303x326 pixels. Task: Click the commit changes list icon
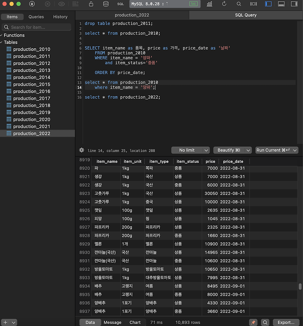tap(75, 4)
